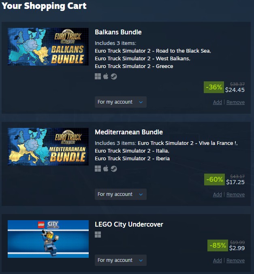254x274 pixels.
Task: Click the Windows icon under LEGO City Undercover
Action: (x=98, y=234)
